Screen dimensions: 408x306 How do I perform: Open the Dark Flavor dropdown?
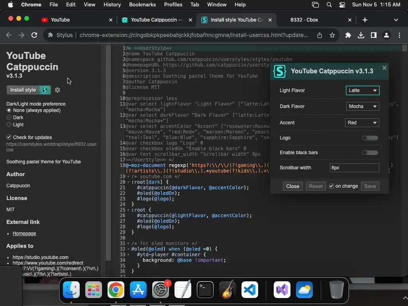363,106
